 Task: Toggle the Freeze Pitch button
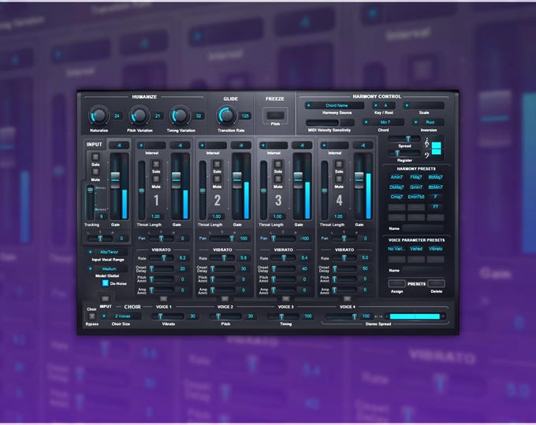pos(275,116)
